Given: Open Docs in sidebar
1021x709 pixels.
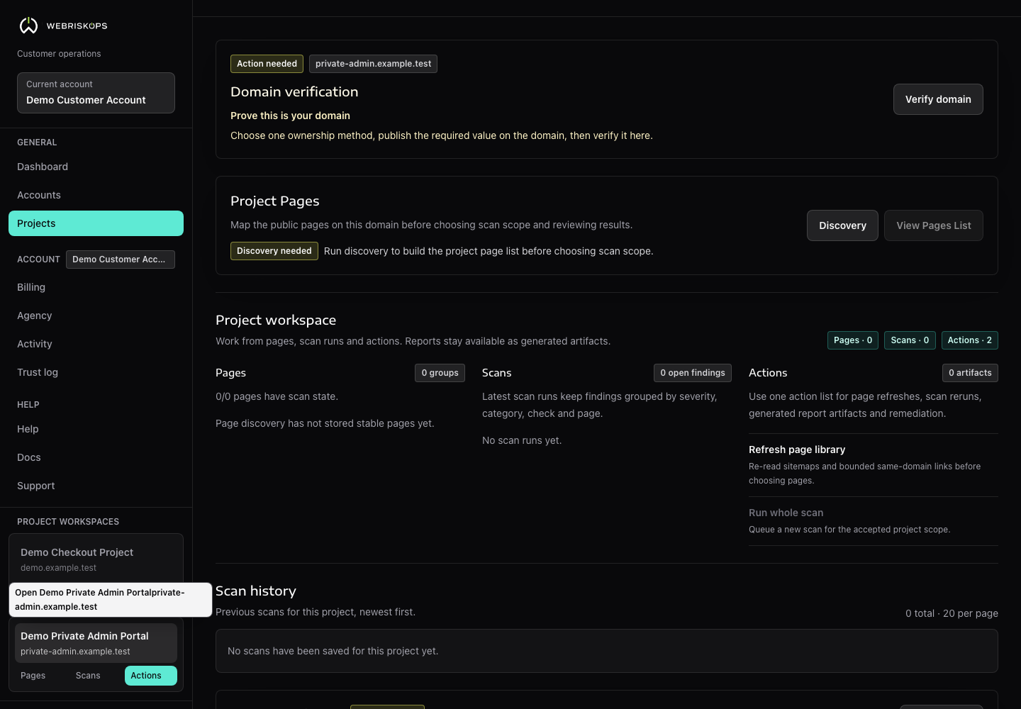Looking at the screenshot, I should tap(96, 457).
